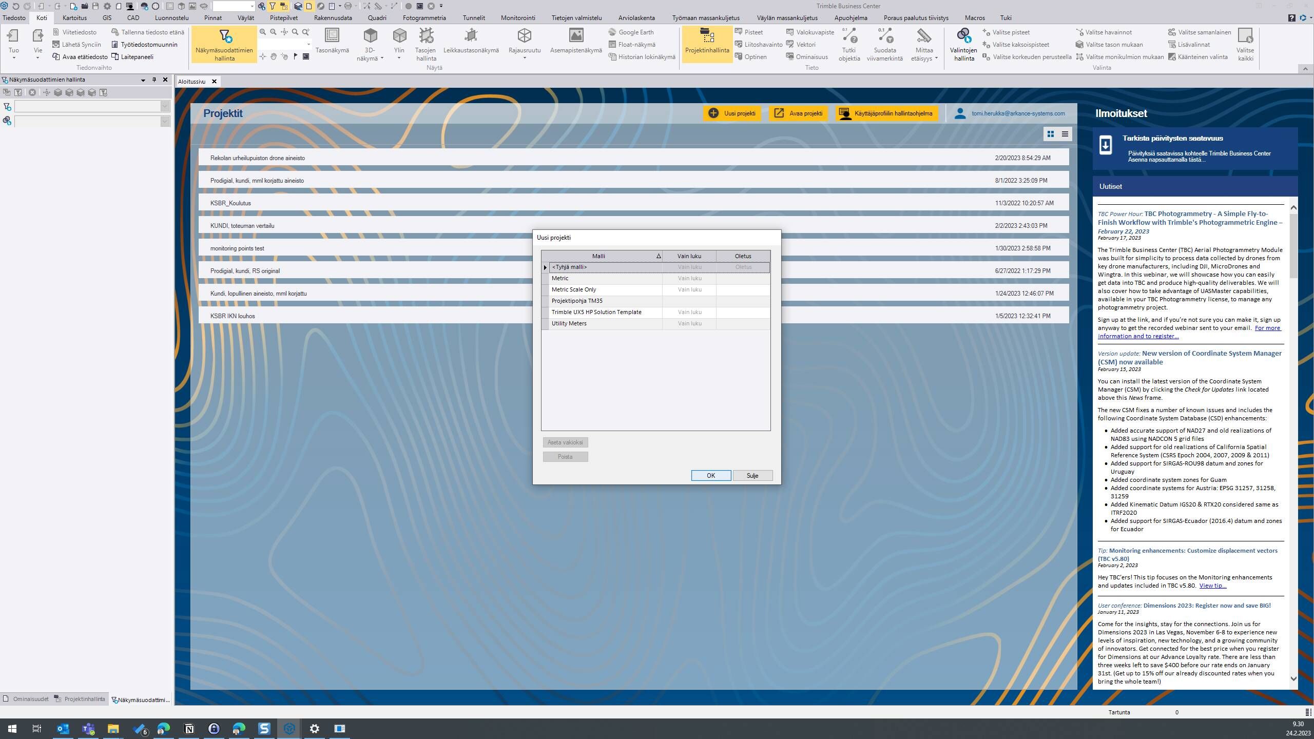Open Leikkaustasonäkymä view
The image size is (1314, 739).
tap(471, 41)
